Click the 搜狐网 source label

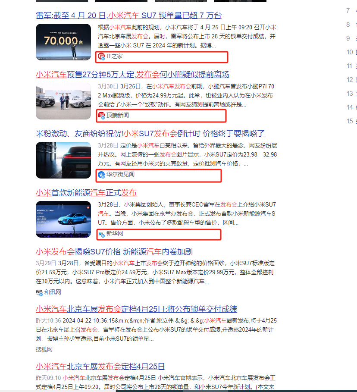point(44,349)
